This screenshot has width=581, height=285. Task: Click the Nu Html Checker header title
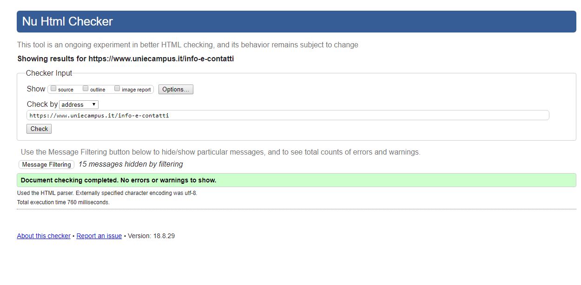click(67, 21)
